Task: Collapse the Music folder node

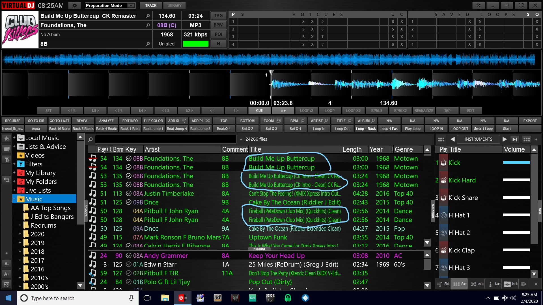Action: pos(14,199)
